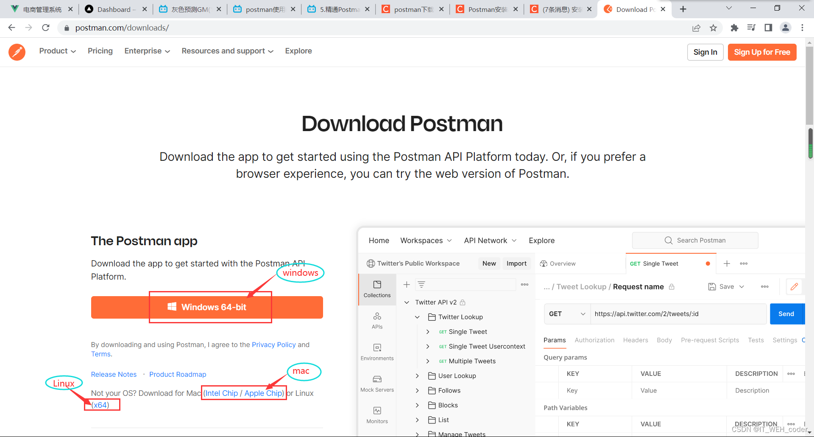
Task: Expand the User Lookup folder
Action: pos(417,376)
